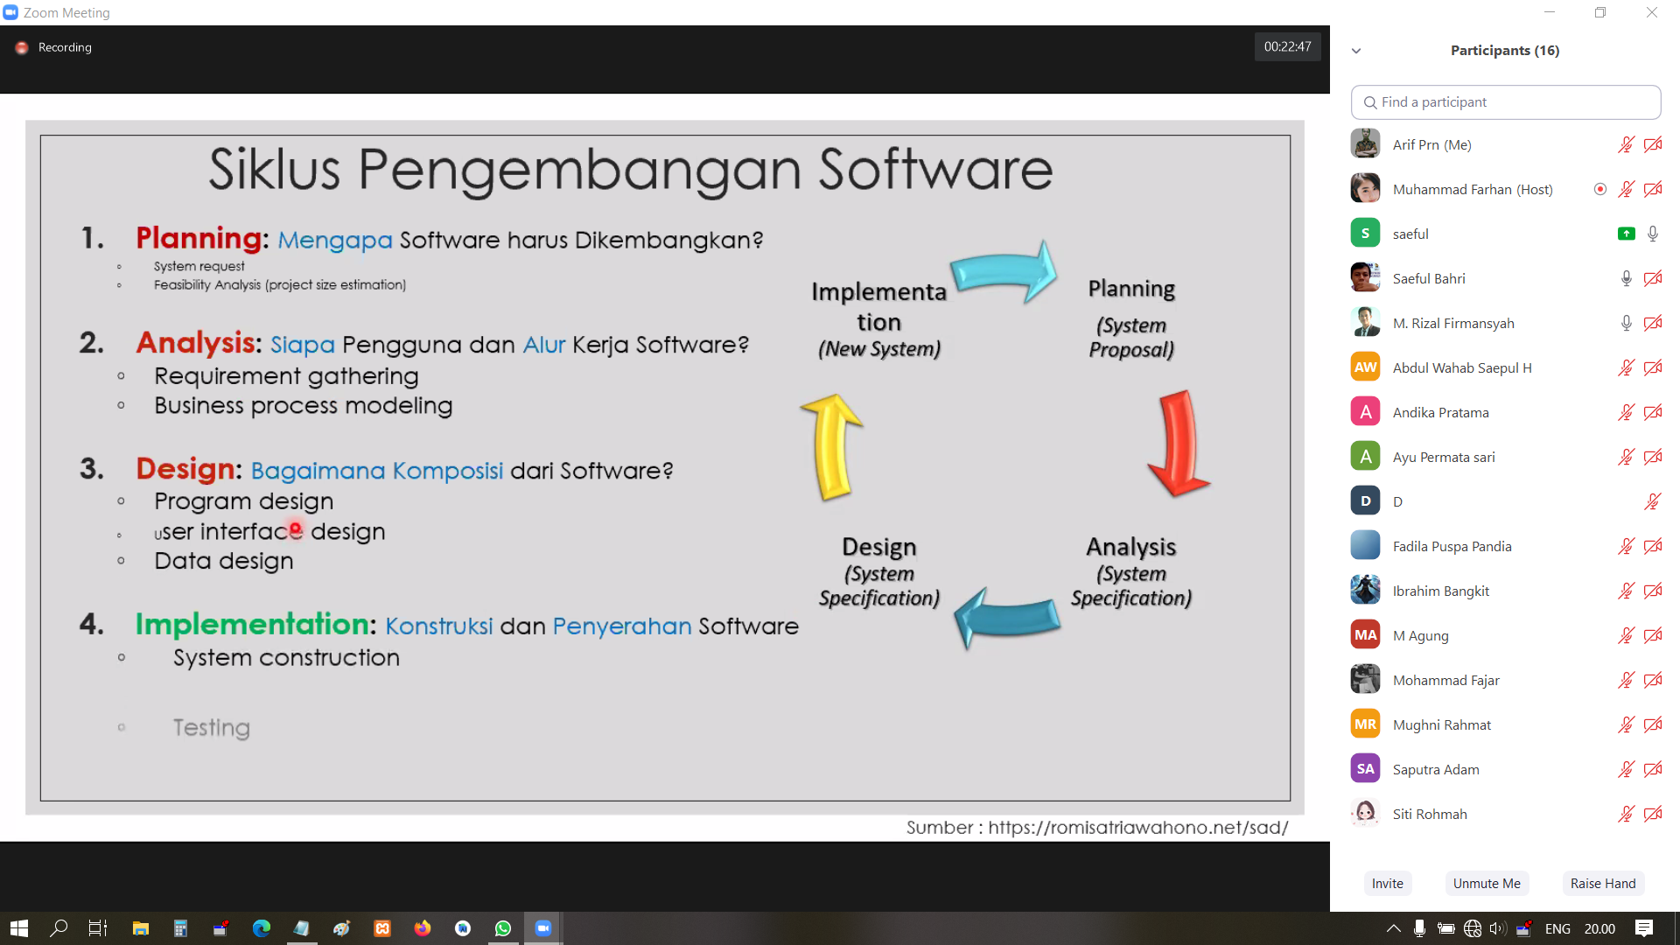Click Ibrahim Bangkit muted microphone icon
The width and height of the screenshot is (1680, 945).
(1626, 591)
